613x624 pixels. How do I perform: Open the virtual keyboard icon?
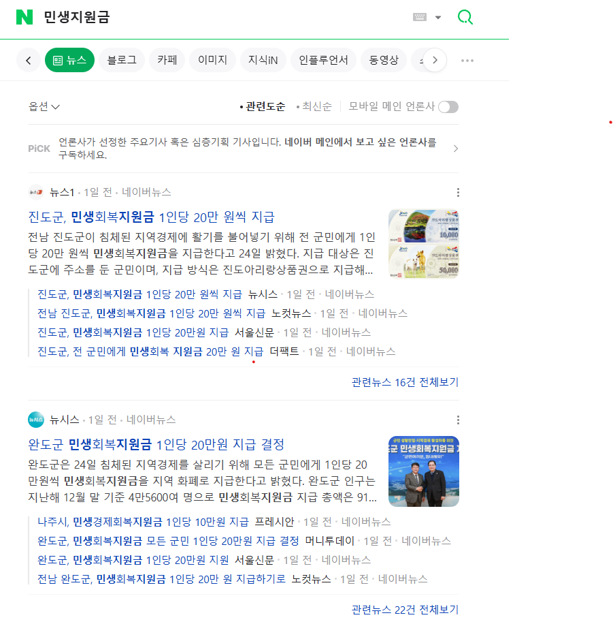[419, 17]
